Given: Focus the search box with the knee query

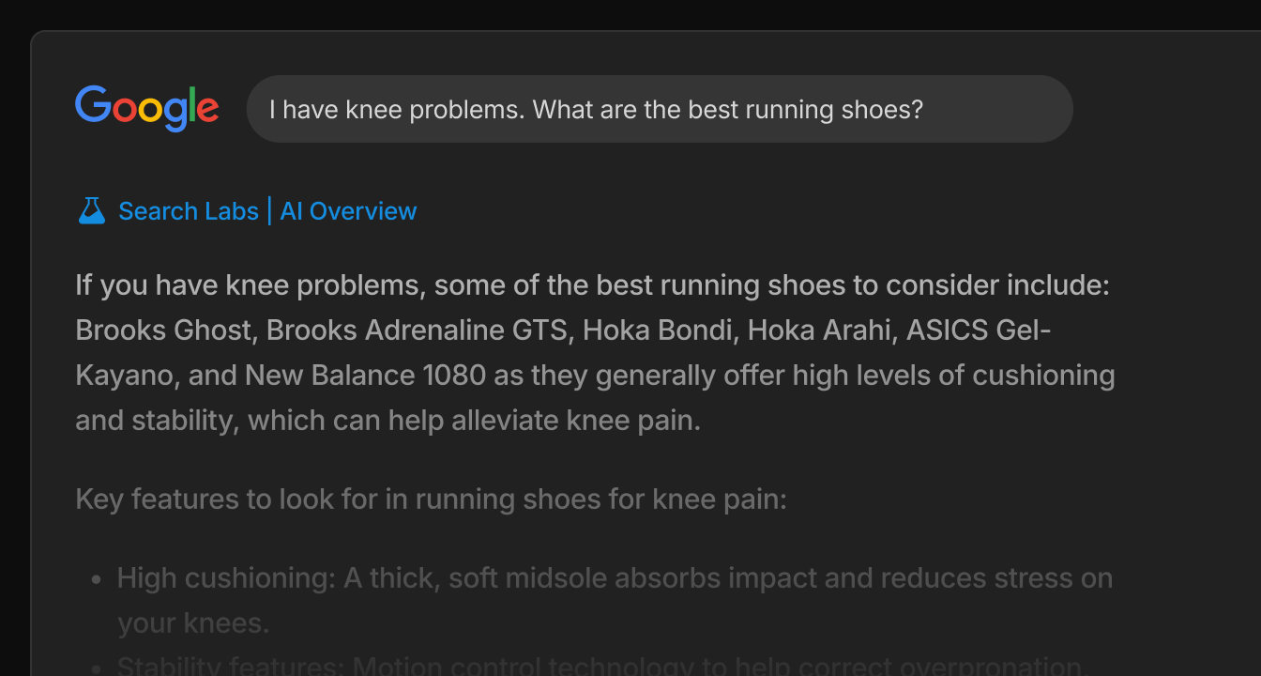Looking at the screenshot, I should 659,109.
